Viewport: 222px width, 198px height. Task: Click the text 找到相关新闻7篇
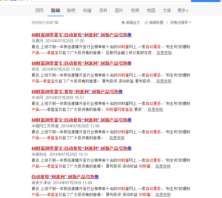click(x=45, y=22)
